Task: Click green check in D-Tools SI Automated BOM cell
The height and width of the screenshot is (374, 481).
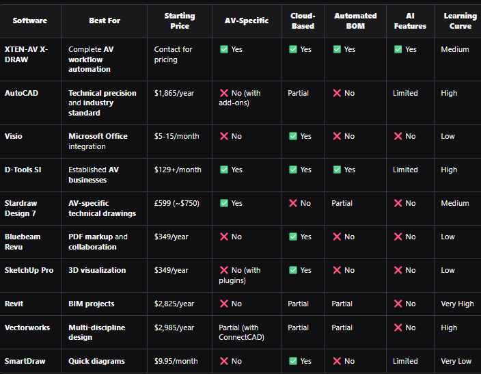Action: [x=337, y=170]
